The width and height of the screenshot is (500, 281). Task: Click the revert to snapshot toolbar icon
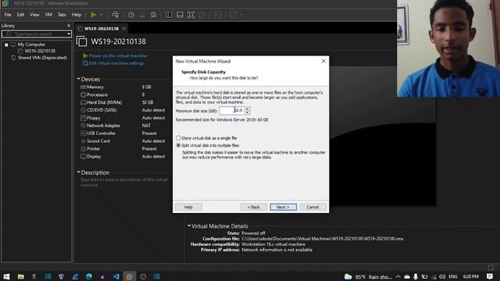[x=142, y=15]
